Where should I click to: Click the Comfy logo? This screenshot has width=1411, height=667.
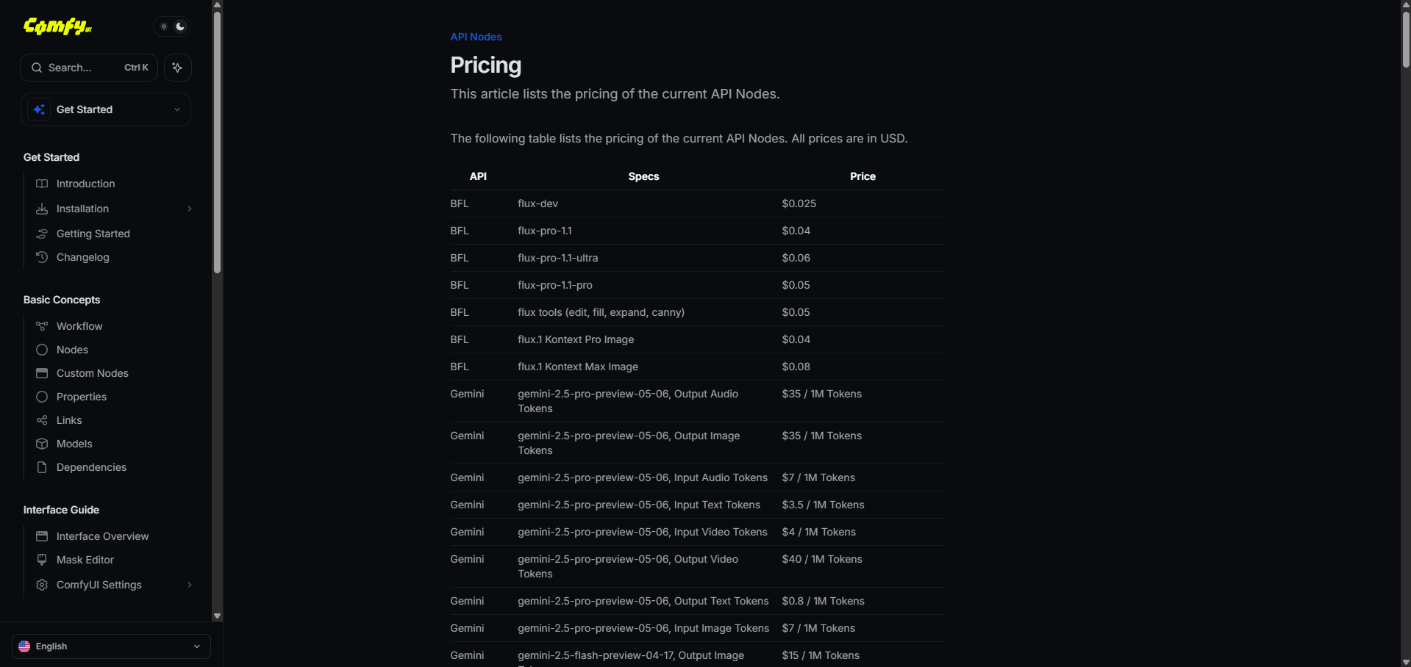click(57, 26)
